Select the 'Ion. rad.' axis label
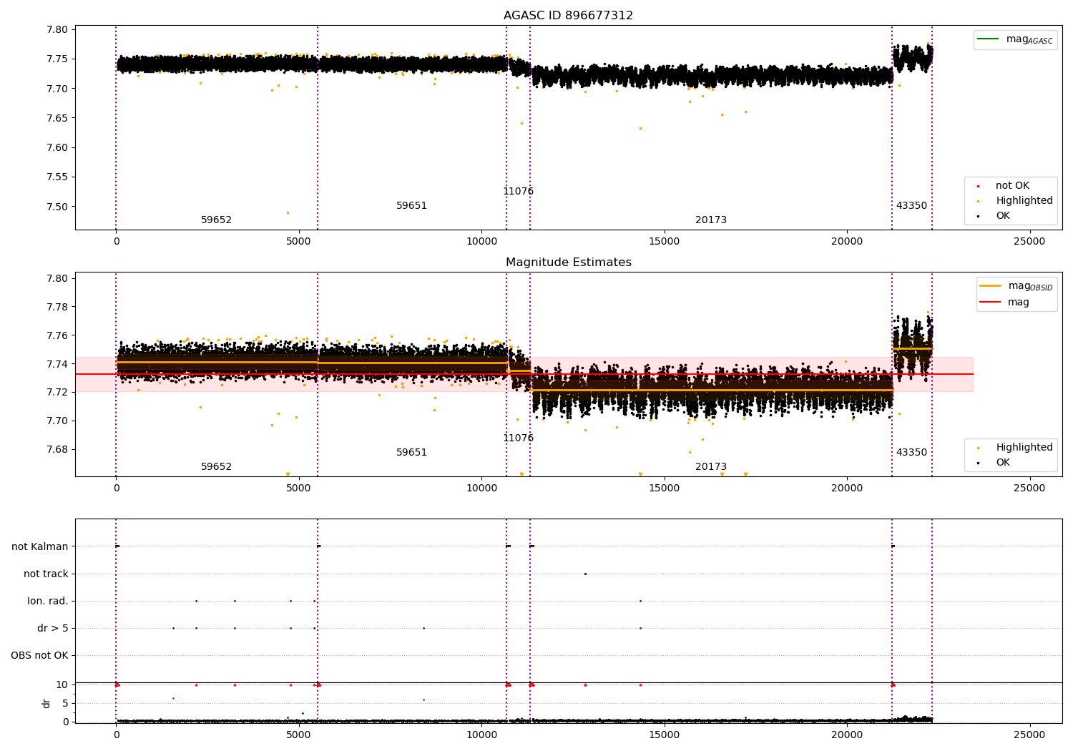Image resolution: width=1073 pixels, height=751 pixels. coord(48,601)
